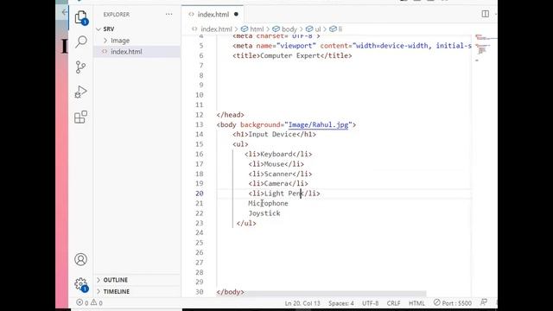
Task: Open the Explorer view icon
Action: (80, 17)
